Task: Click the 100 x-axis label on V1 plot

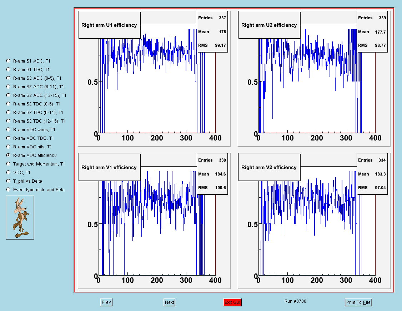Action: coord(128,280)
